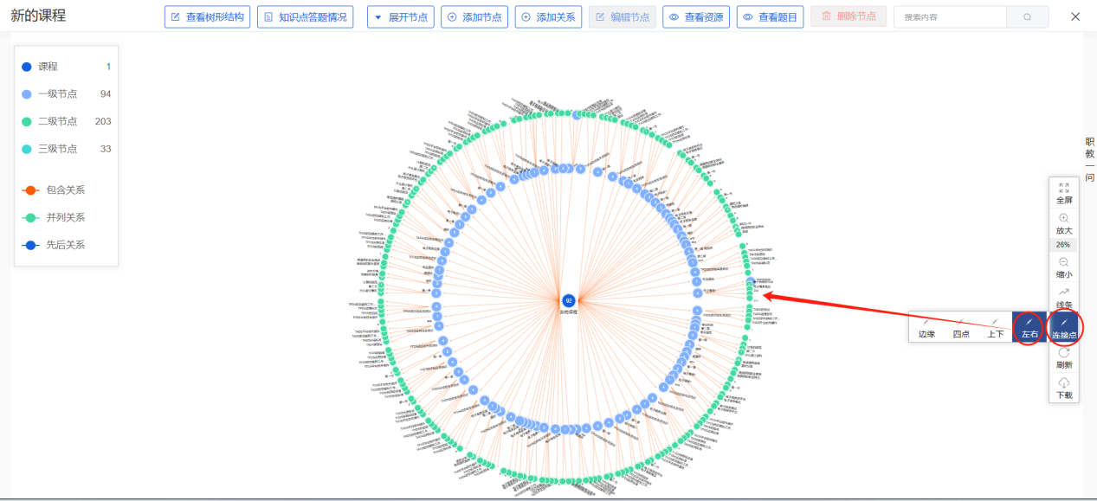Screen dimensions: 1097x501
Task: Select the 左右 connection point option
Action: [x=1029, y=326]
